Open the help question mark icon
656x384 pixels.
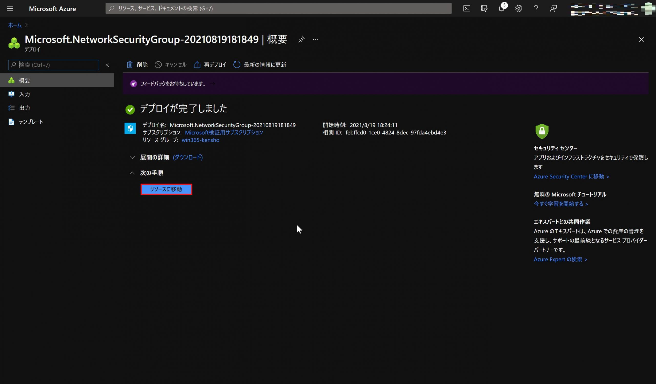536,9
